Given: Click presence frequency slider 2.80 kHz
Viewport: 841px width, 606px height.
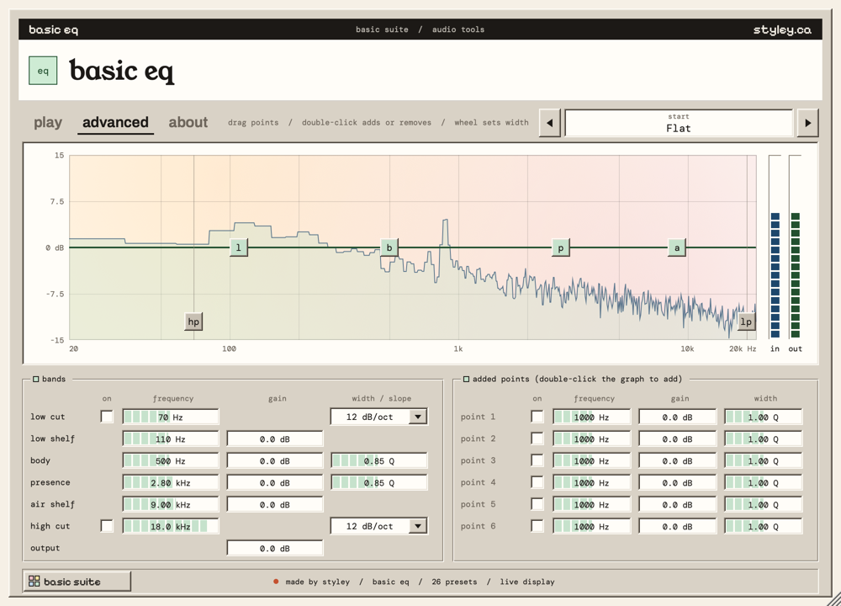Looking at the screenshot, I should [171, 483].
